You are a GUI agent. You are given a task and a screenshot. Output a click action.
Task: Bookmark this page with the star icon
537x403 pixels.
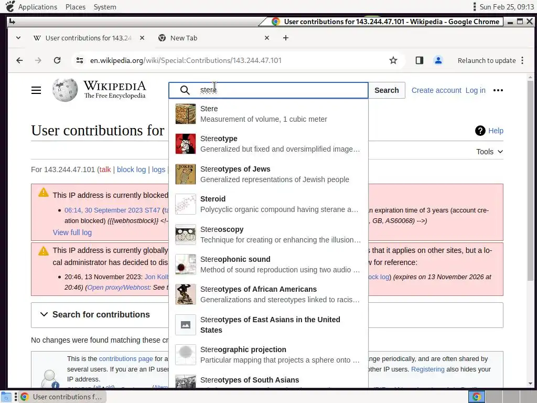[x=393, y=61]
